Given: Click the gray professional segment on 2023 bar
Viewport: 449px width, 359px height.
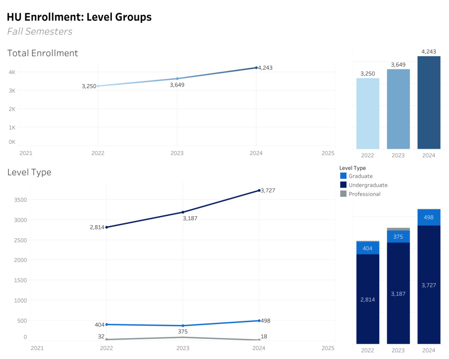Looking at the screenshot, I should point(398,229).
